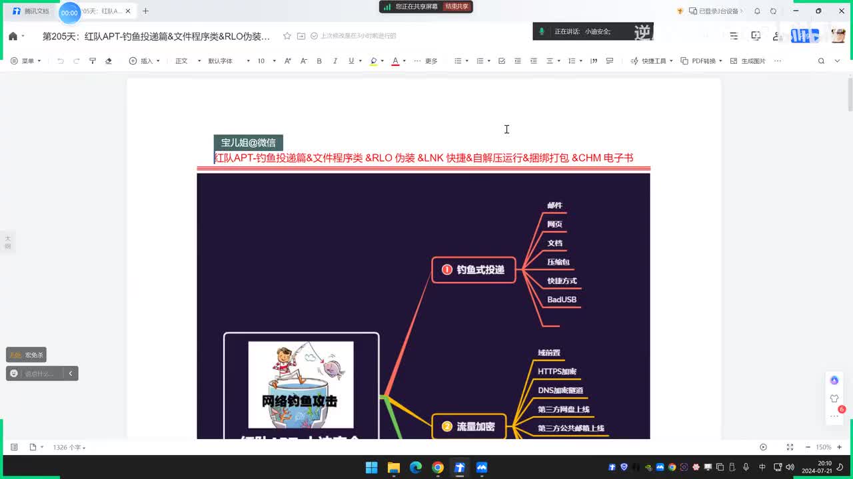The height and width of the screenshot is (479, 853).
Task: Click the redo arrow
Action: click(76, 61)
